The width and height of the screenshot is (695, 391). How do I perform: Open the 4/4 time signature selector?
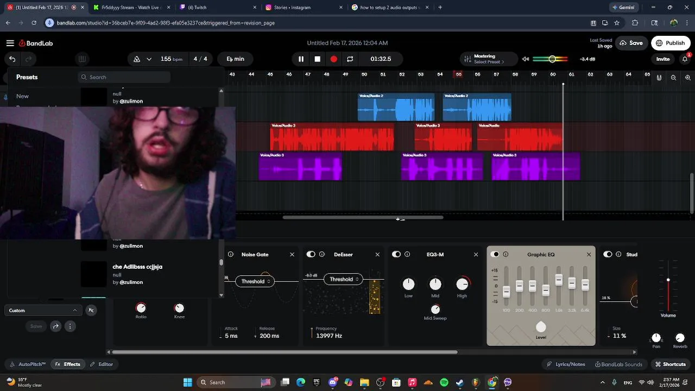200,59
